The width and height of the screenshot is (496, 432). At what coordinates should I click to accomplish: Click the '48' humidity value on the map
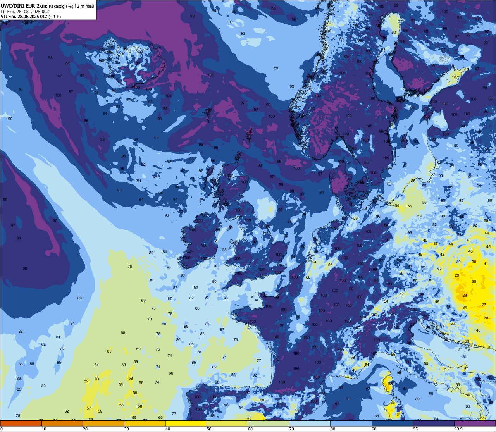[x=478, y=330]
